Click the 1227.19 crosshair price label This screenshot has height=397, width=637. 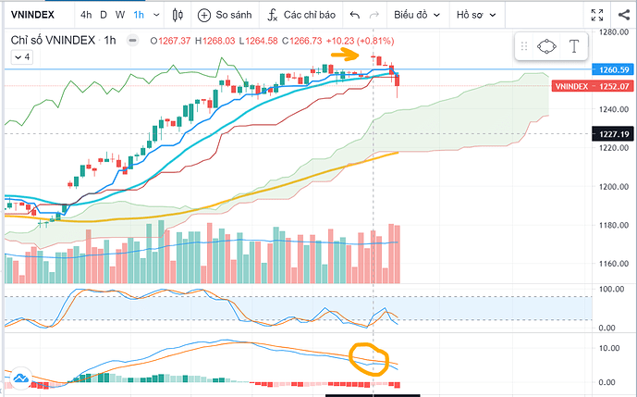(x=614, y=134)
